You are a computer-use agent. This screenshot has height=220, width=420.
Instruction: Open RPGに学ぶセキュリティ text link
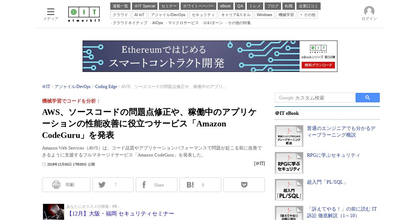tap(334, 155)
